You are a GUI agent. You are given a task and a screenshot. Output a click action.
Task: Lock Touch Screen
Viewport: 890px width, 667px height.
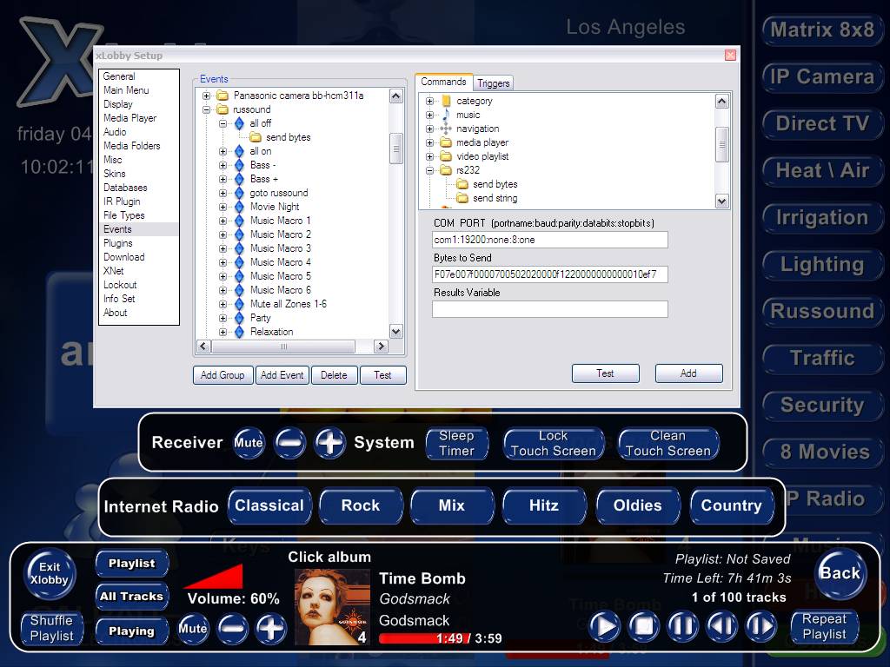(x=554, y=444)
